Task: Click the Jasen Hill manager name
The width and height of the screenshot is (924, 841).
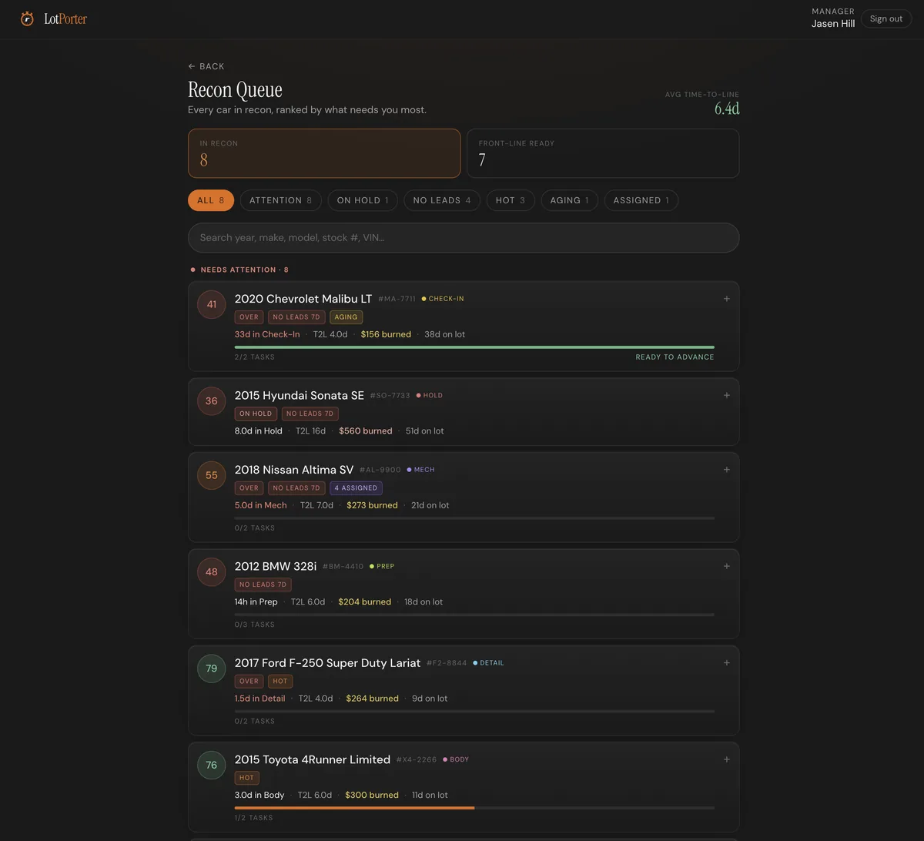Action: click(833, 24)
